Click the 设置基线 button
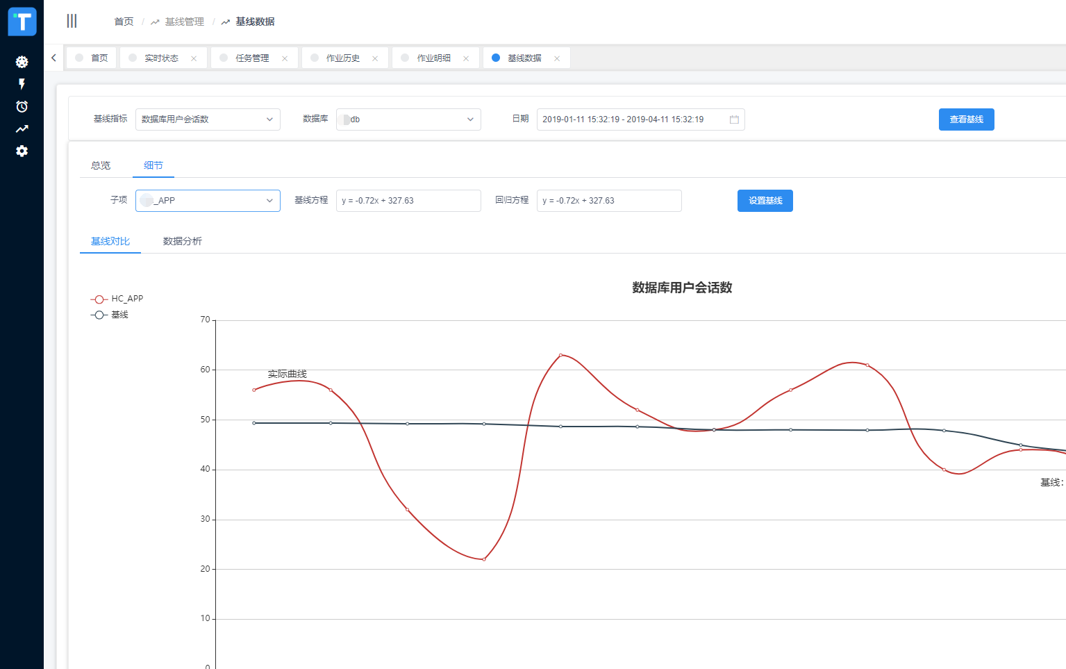 click(765, 201)
